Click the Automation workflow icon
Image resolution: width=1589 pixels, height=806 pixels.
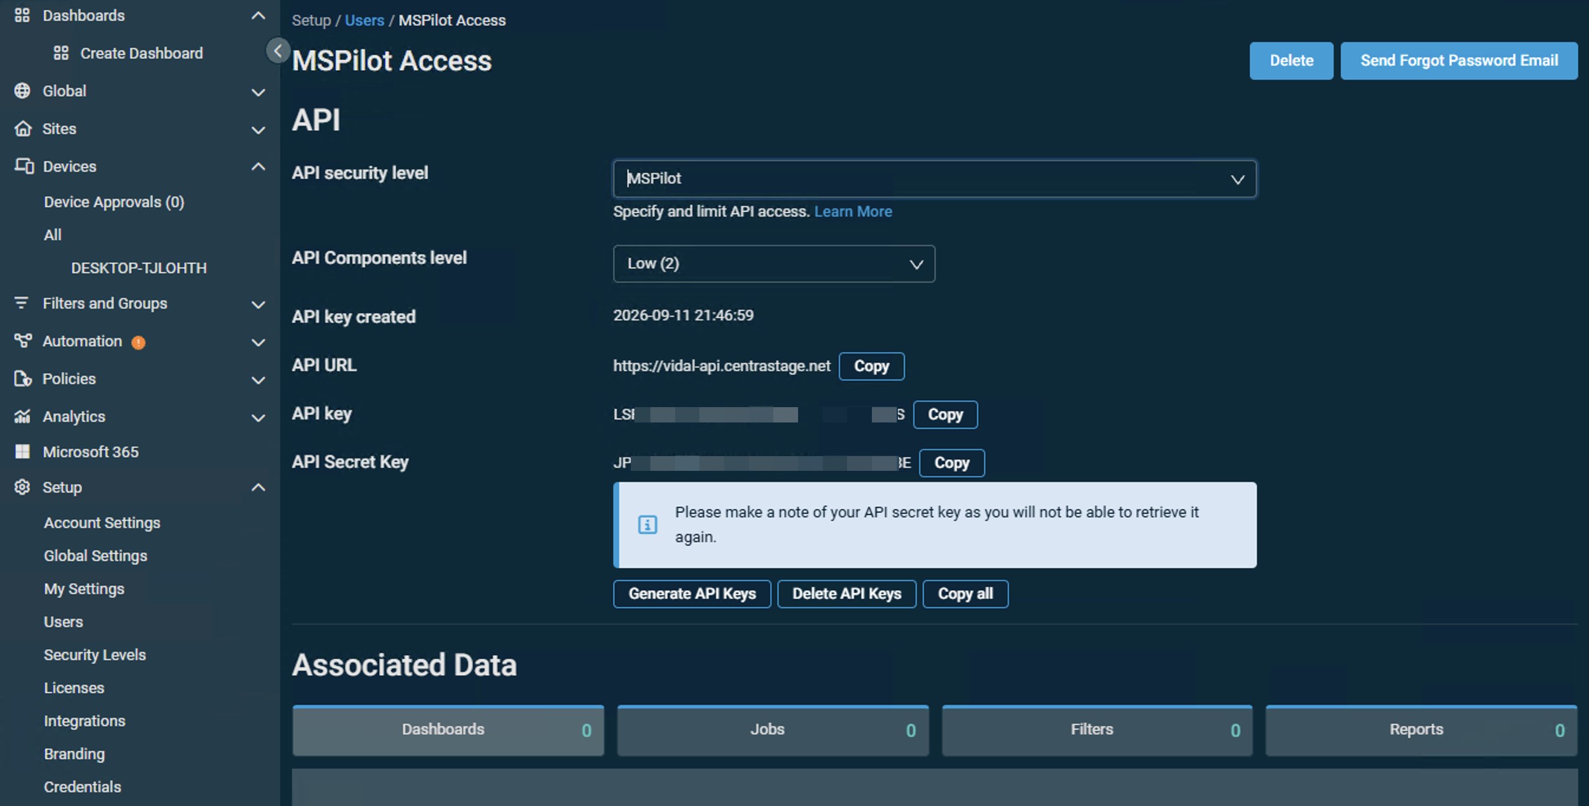click(x=23, y=340)
